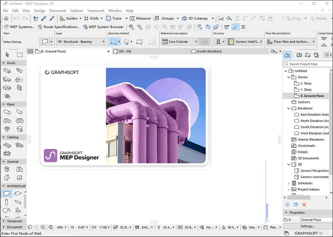The height and width of the screenshot is (237, 333).
Task: Click the View Map icon in navigator
Action: tap(299, 55)
